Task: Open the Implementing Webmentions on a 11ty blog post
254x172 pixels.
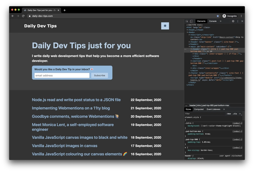Action: coord(71,108)
